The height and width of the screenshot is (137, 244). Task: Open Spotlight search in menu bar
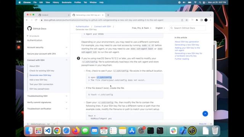[200, 2]
